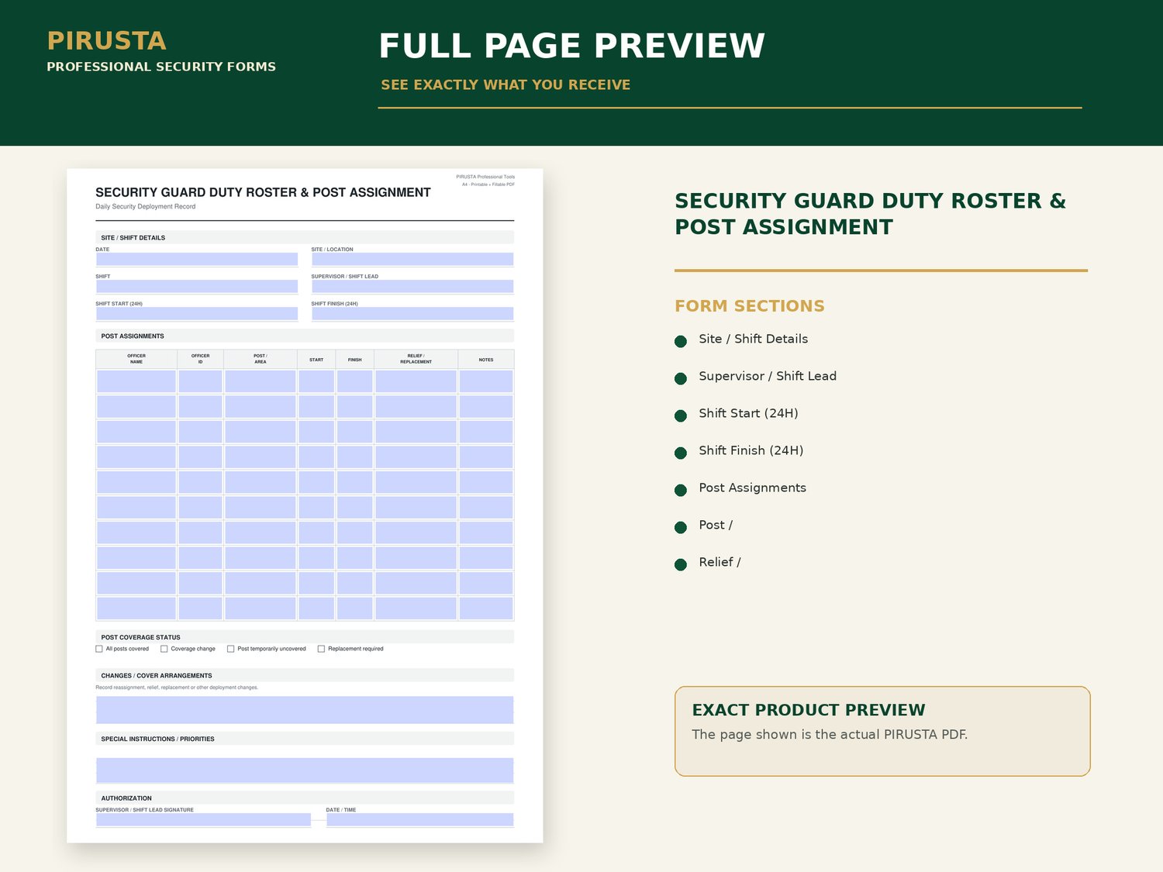This screenshot has height=872, width=1163.
Task: Click the Post / Area column header
Action: tap(261, 359)
